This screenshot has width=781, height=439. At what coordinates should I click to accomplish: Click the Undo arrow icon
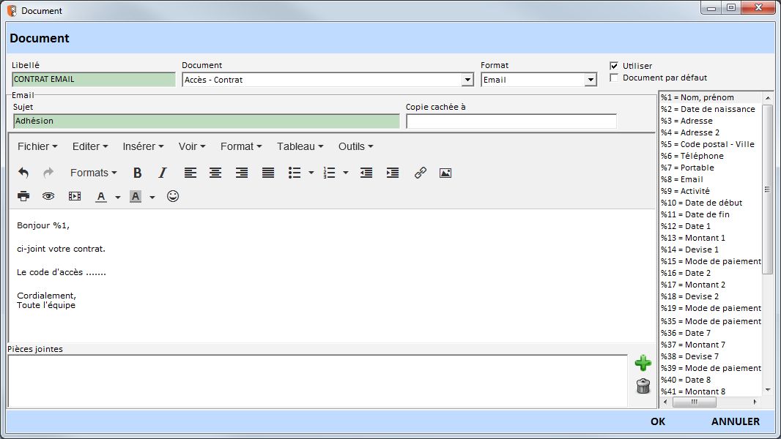point(23,173)
